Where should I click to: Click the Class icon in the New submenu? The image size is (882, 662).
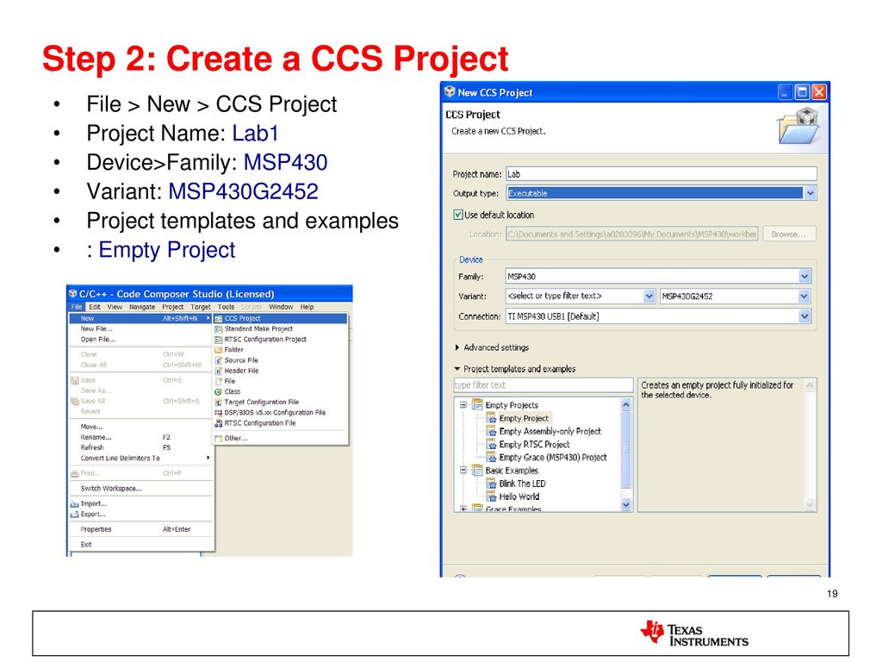(219, 392)
